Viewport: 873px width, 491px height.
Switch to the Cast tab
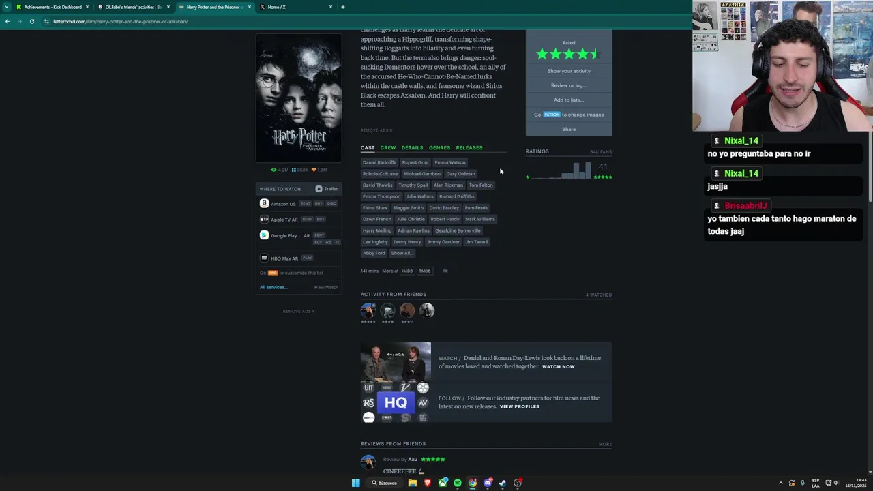tap(368, 147)
